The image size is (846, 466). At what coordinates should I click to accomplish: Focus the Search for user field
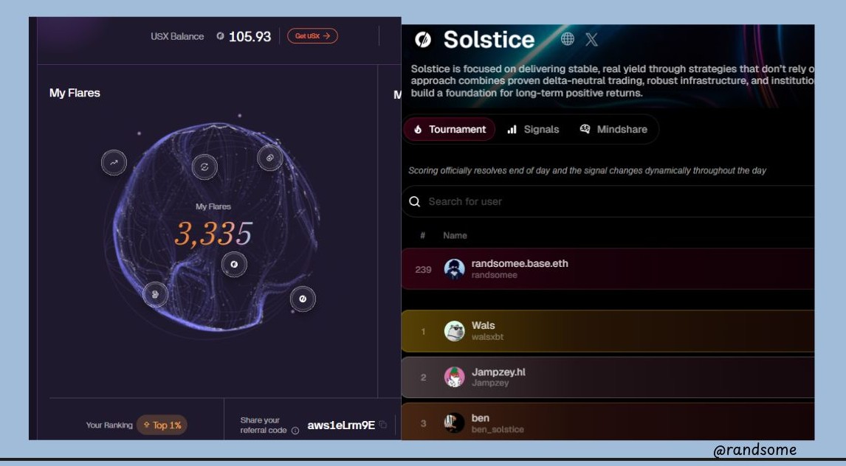(x=608, y=201)
